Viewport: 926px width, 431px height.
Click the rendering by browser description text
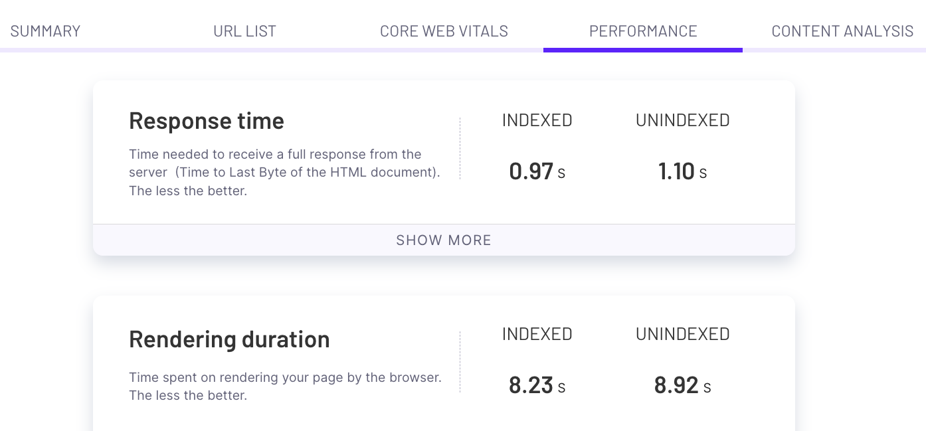point(284,378)
